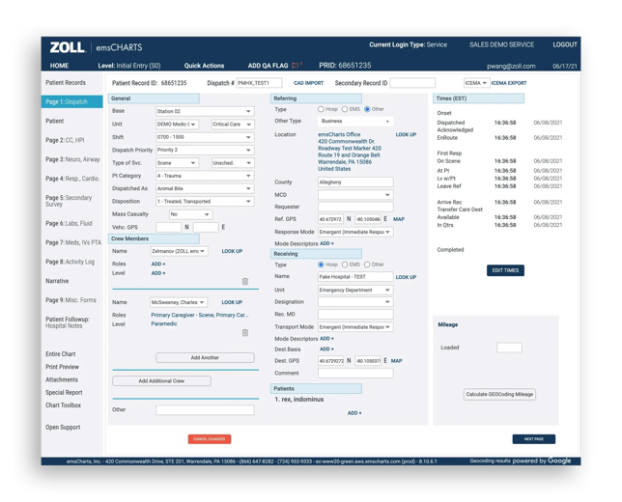Open the Designation dropdown
This screenshot has width=622, height=502.
(355, 302)
